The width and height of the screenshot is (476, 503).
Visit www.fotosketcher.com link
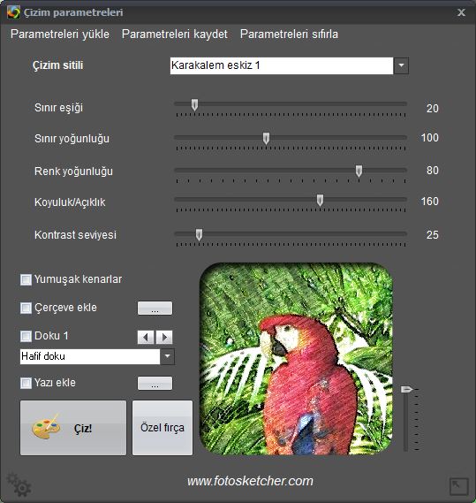click(250, 481)
